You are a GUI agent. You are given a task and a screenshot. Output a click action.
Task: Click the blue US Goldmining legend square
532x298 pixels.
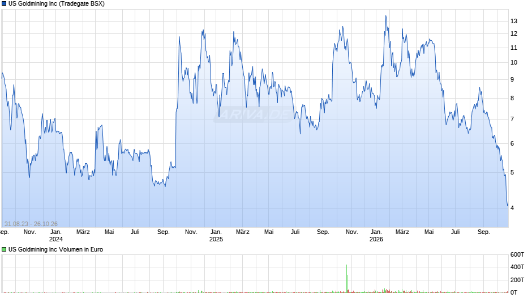tap(4, 4)
